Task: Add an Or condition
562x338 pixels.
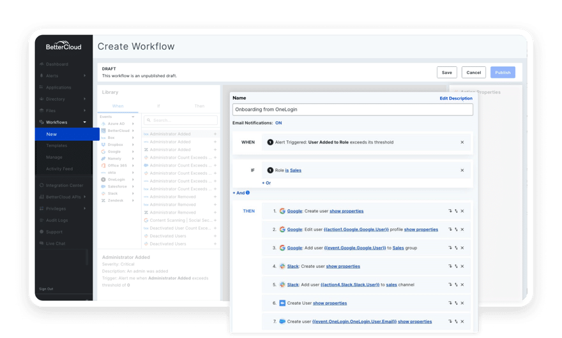Action: pos(266,183)
